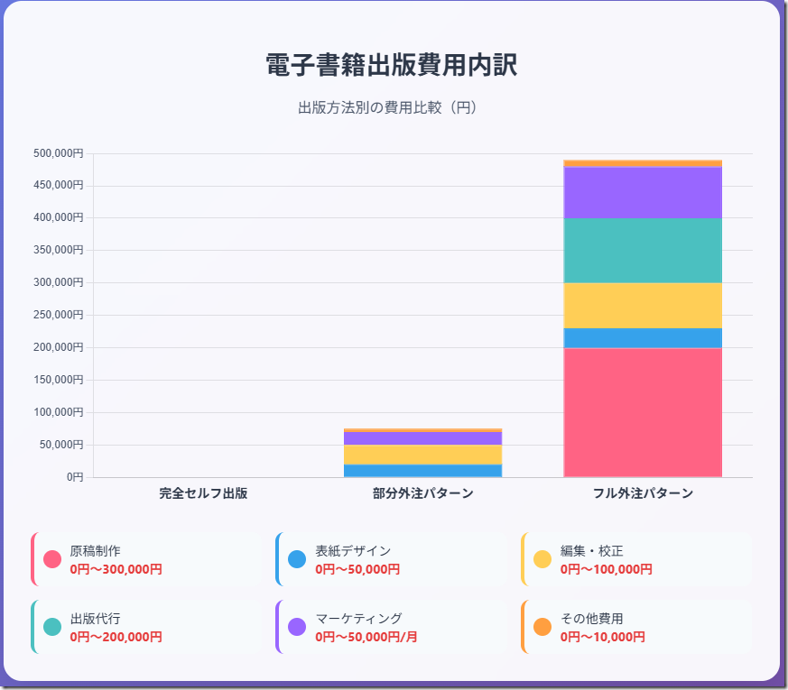Click the pink segment of the tallest bar

(644, 410)
